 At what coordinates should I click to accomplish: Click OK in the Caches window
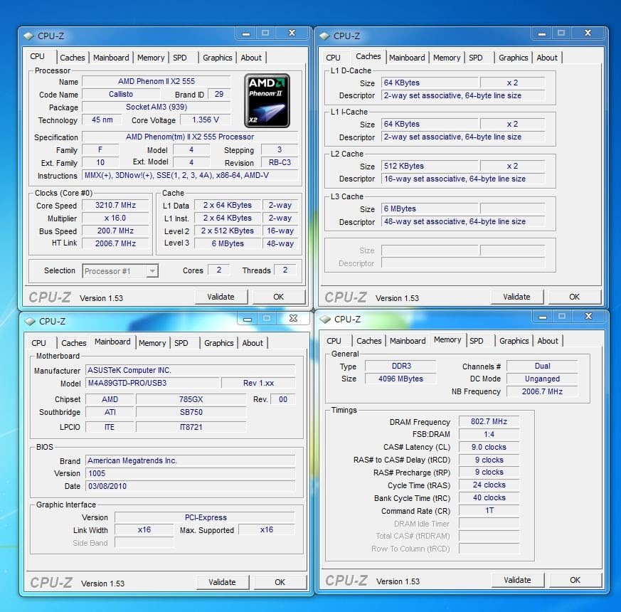coord(574,297)
